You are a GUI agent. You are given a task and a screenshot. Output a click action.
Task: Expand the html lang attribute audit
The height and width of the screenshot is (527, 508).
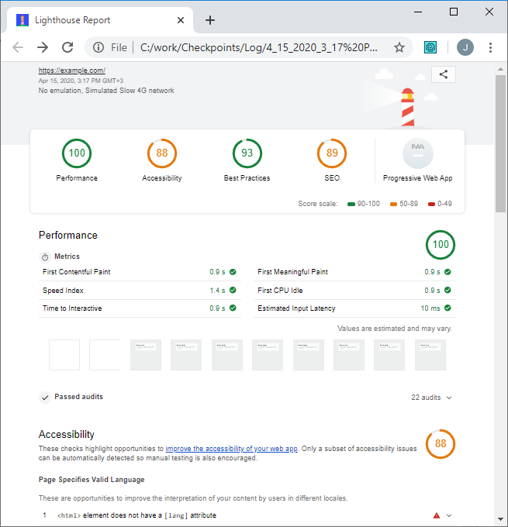[448, 515]
